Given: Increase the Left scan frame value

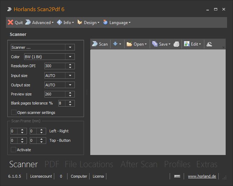Looking at the screenshot, I should tap(22, 130).
